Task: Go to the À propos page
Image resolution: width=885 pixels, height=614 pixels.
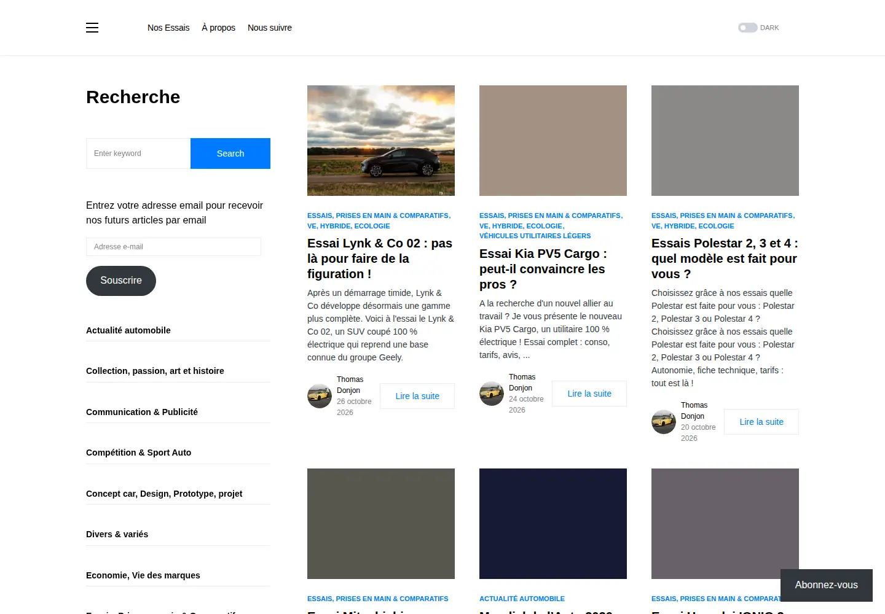Action: pos(218,28)
